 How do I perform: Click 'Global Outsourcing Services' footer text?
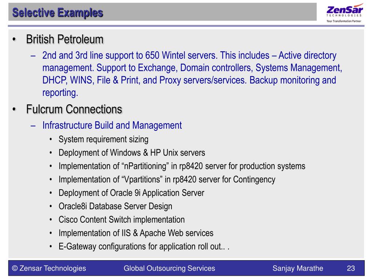click(169, 268)
